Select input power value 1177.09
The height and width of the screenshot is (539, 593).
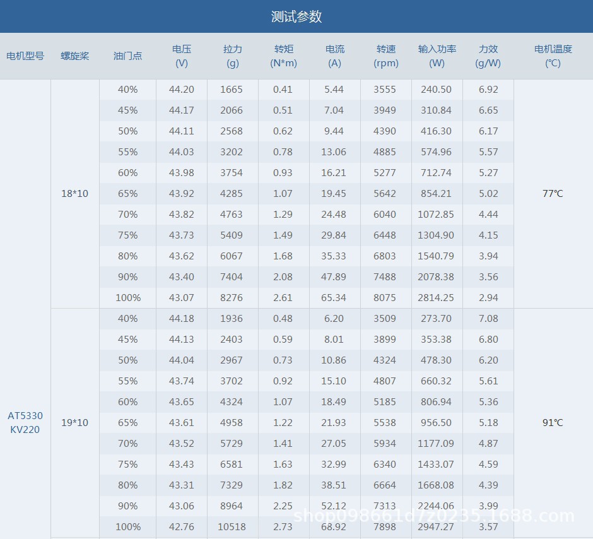(x=436, y=443)
